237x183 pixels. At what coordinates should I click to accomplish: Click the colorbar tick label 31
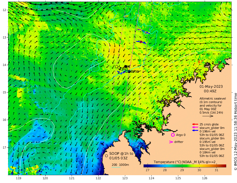click(217, 170)
